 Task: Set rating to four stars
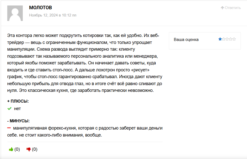click(230, 39)
